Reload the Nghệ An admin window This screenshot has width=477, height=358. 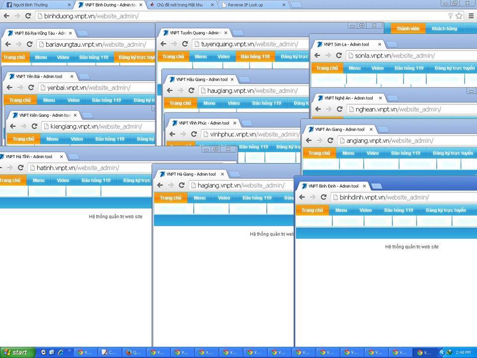coord(339,109)
